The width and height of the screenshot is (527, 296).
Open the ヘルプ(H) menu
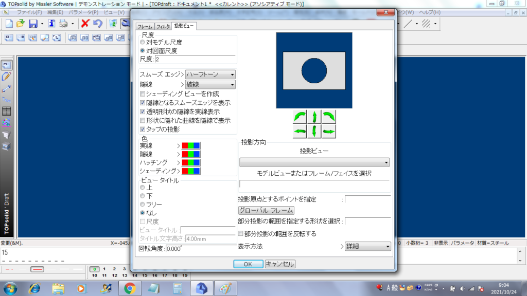pyautogui.click(x=430, y=12)
